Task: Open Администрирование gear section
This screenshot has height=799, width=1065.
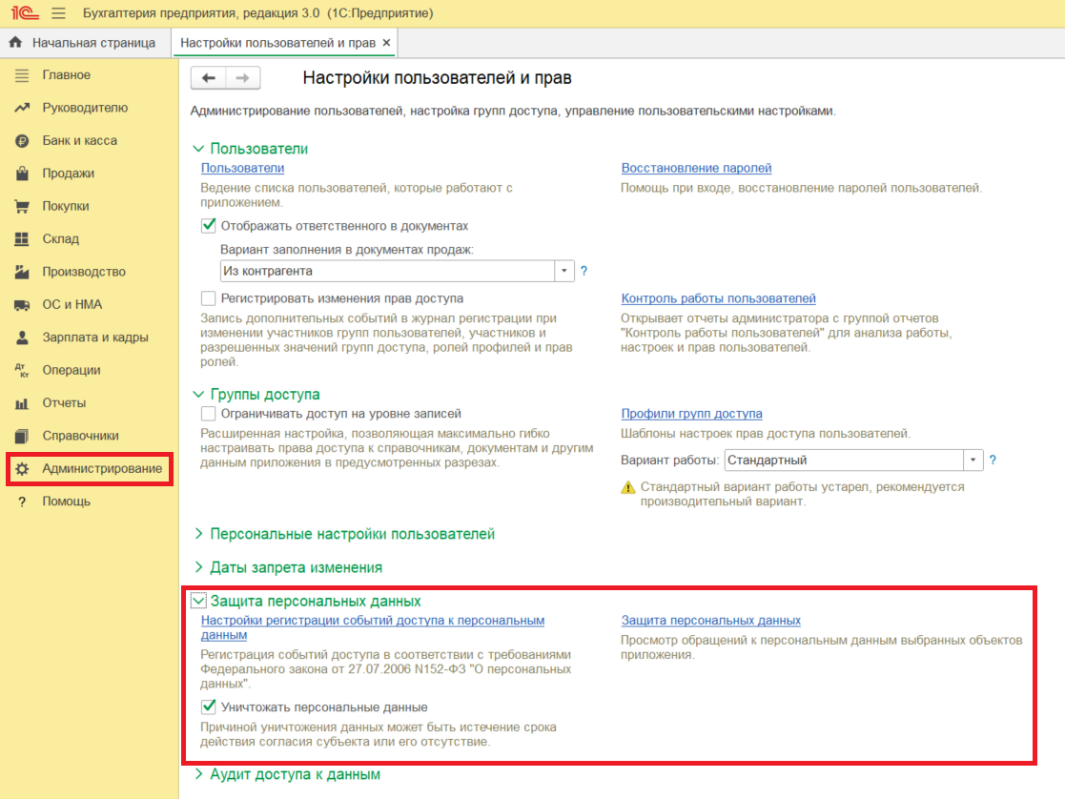Action: click(101, 468)
